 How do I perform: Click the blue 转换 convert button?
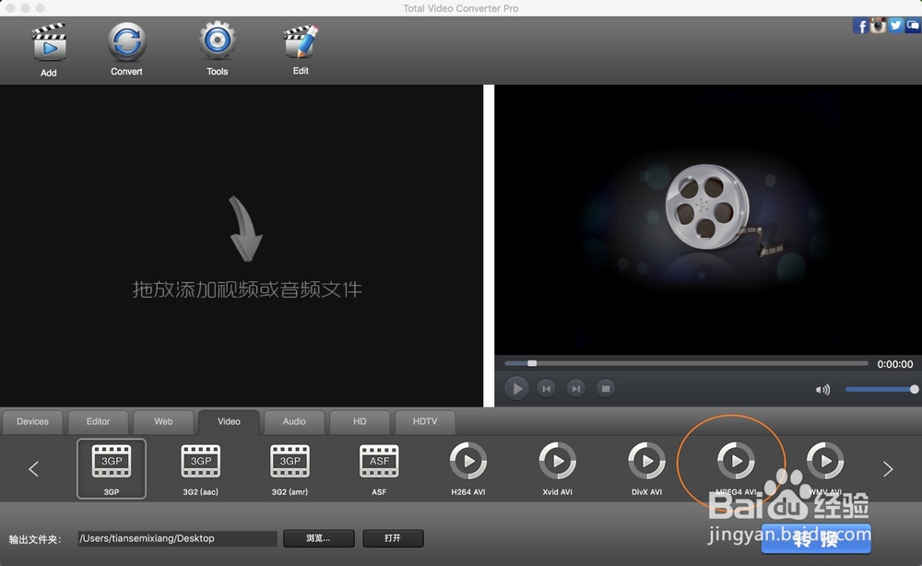click(816, 539)
